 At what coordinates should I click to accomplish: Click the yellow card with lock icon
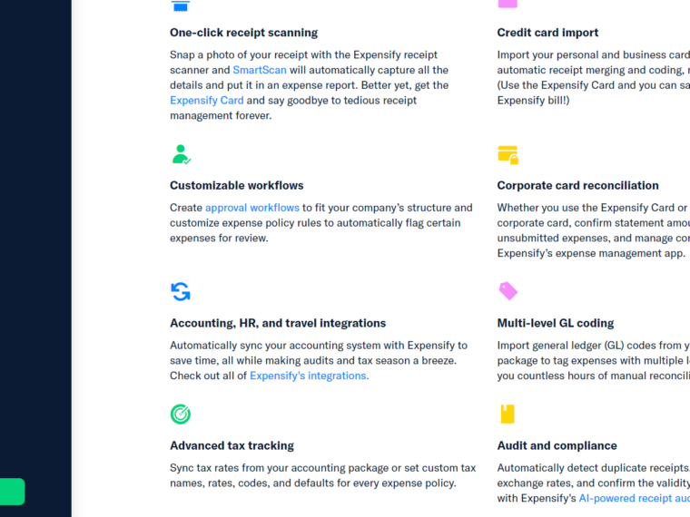[x=508, y=155]
